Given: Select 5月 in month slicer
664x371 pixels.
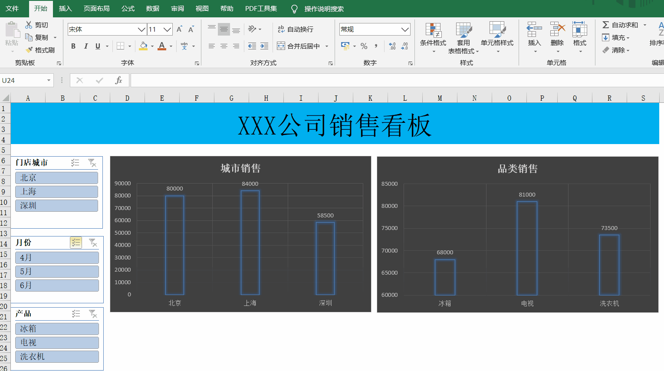Looking at the screenshot, I should point(57,272).
